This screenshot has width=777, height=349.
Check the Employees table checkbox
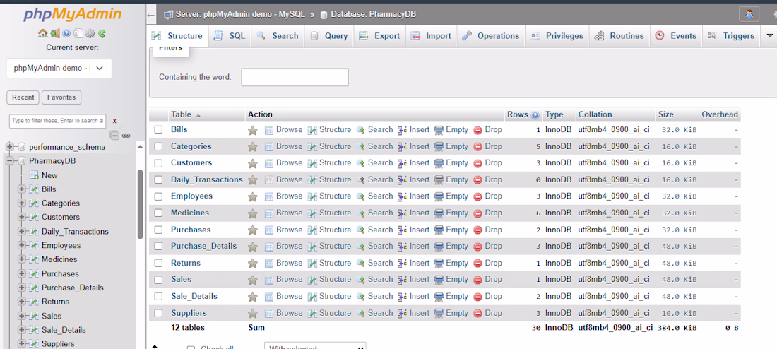(x=158, y=196)
